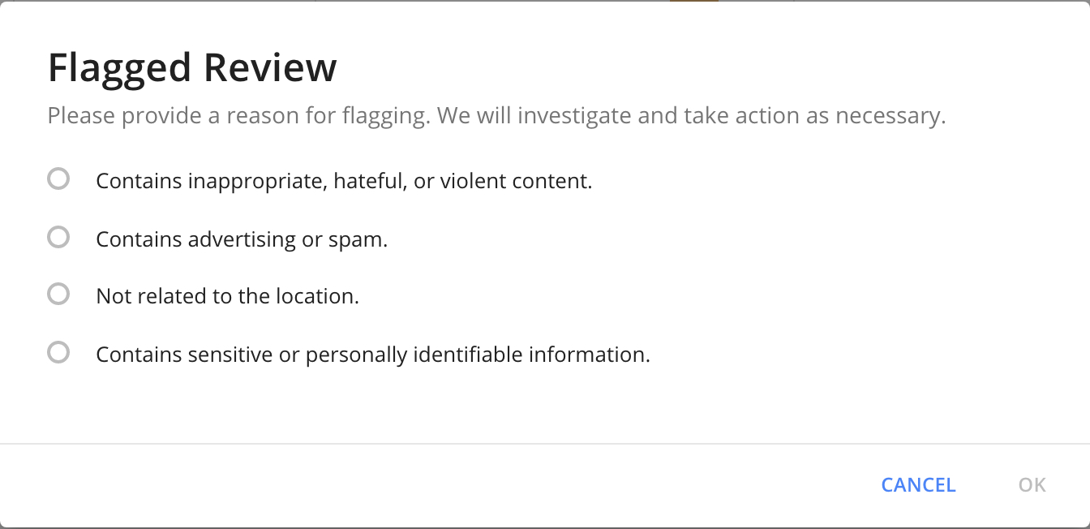
Task: Click the 'Contains advertising or spam.' label text
Action: pos(242,239)
